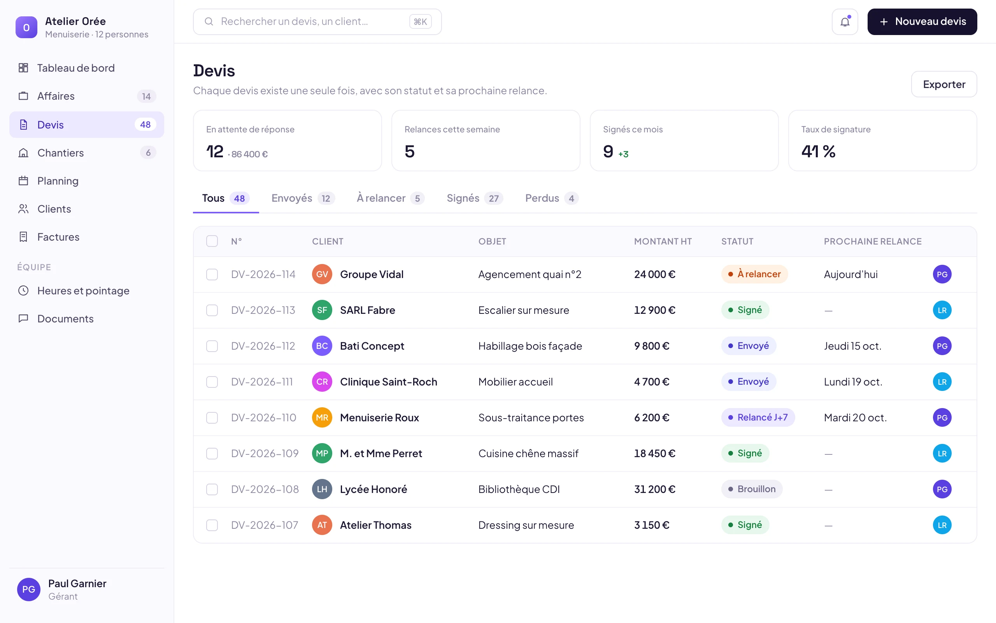996x623 pixels.
Task: Click the Planning calendar icon
Action: pyautogui.click(x=23, y=181)
